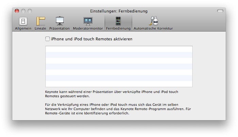Open the Automatische Korrektur preferences icon
238x137 pixels.
coord(153,21)
